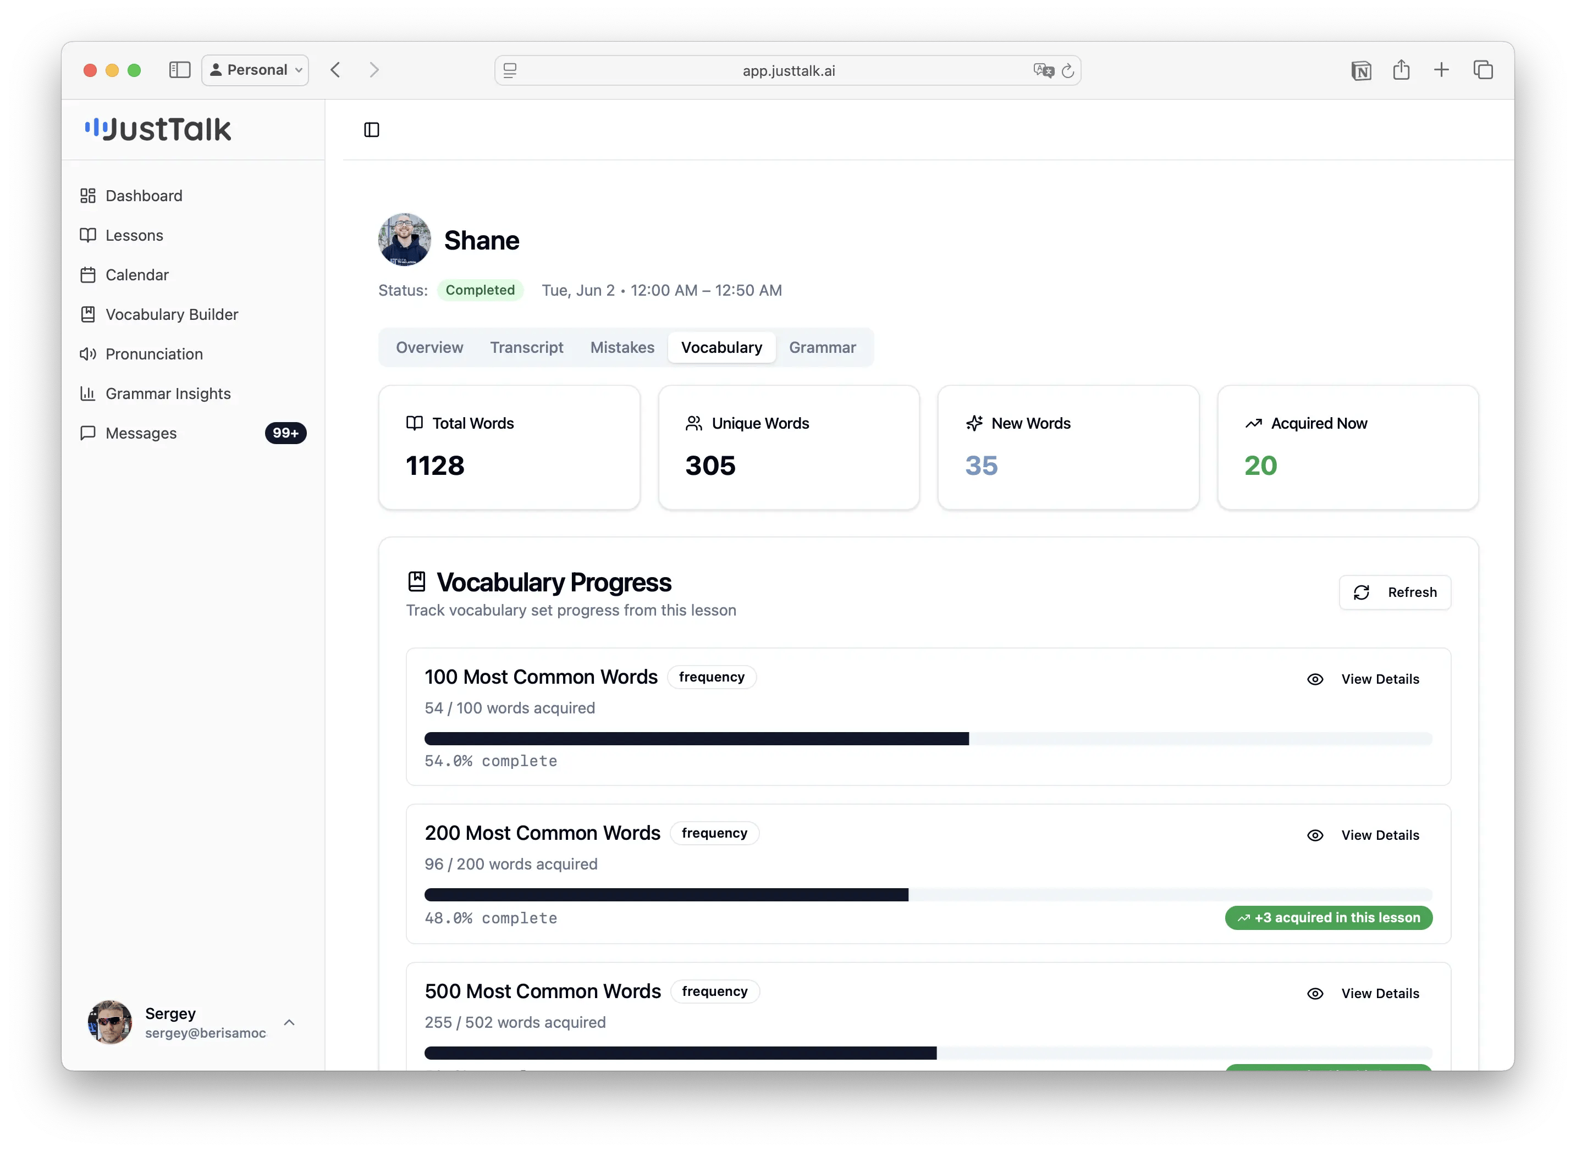Click the Vocabulary Progress bookmark icon
1576x1152 pixels.
[x=416, y=581]
